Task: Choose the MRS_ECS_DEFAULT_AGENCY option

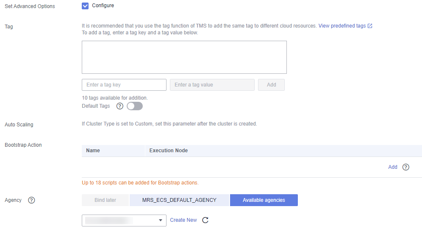Action: tap(179, 200)
